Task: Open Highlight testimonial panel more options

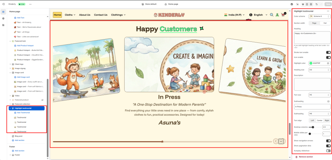Action: 328,11
